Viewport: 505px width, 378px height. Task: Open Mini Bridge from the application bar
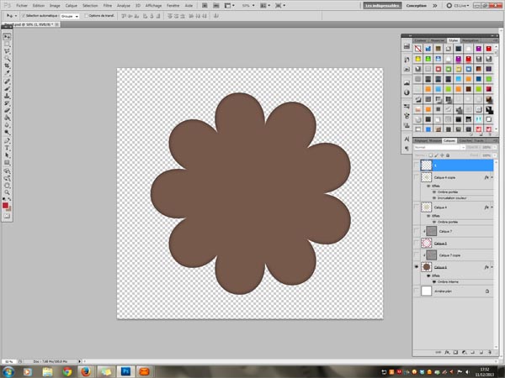pos(216,6)
